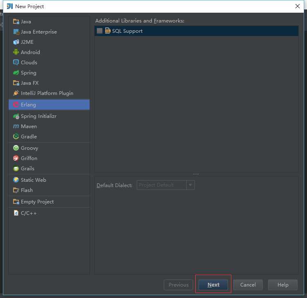Image resolution: width=307 pixels, height=298 pixels.
Task: Select the Erlang list entry
Action: coord(49,104)
